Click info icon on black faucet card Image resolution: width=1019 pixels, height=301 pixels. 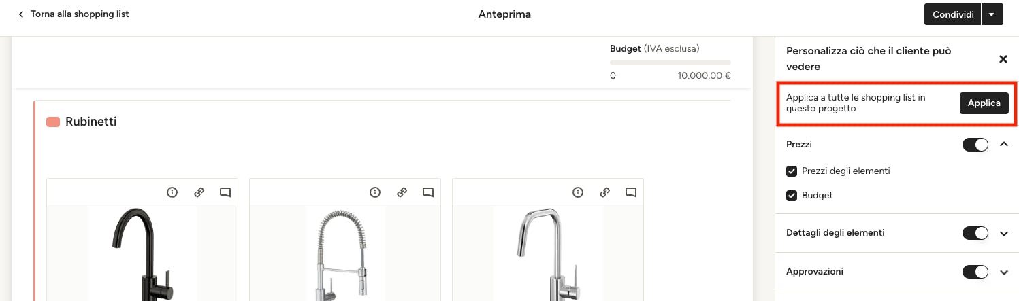pos(172,192)
